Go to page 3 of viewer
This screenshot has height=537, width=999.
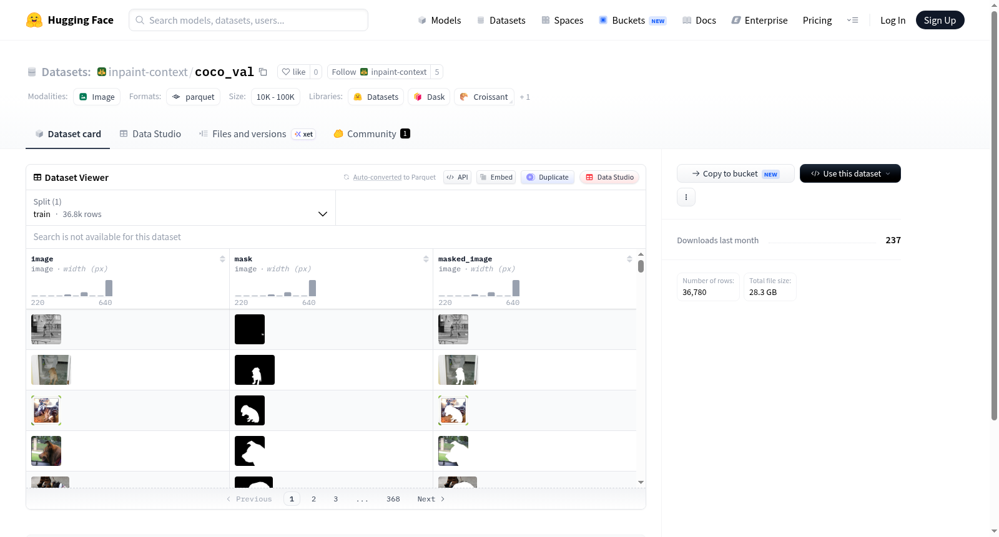336,499
